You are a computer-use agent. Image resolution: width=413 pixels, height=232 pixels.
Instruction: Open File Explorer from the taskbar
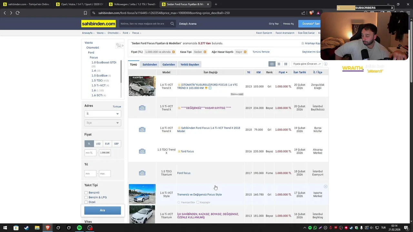point(37,228)
